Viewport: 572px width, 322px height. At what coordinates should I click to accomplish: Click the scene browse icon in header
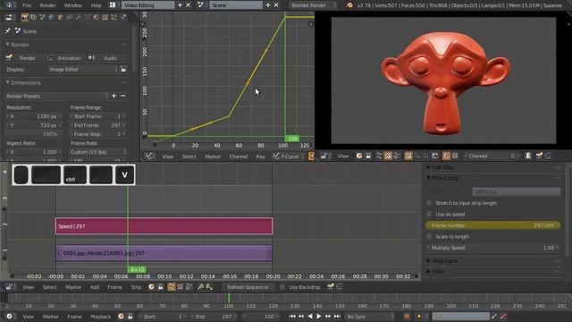(x=200, y=5)
